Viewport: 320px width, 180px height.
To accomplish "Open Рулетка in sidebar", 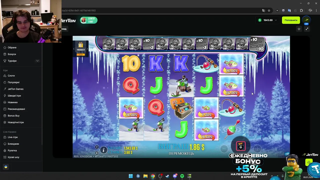I will (x=12, y=150).
